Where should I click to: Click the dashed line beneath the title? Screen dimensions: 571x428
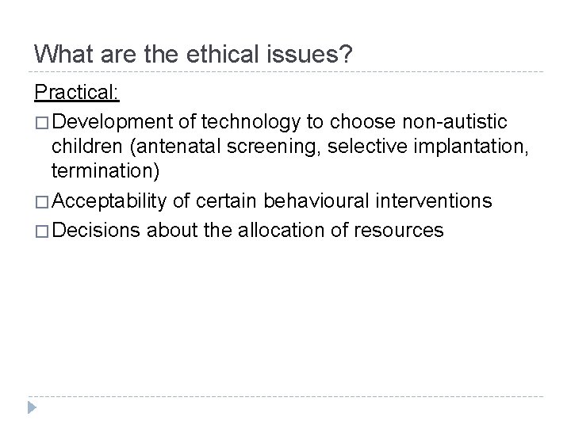(x=285, y=72)
